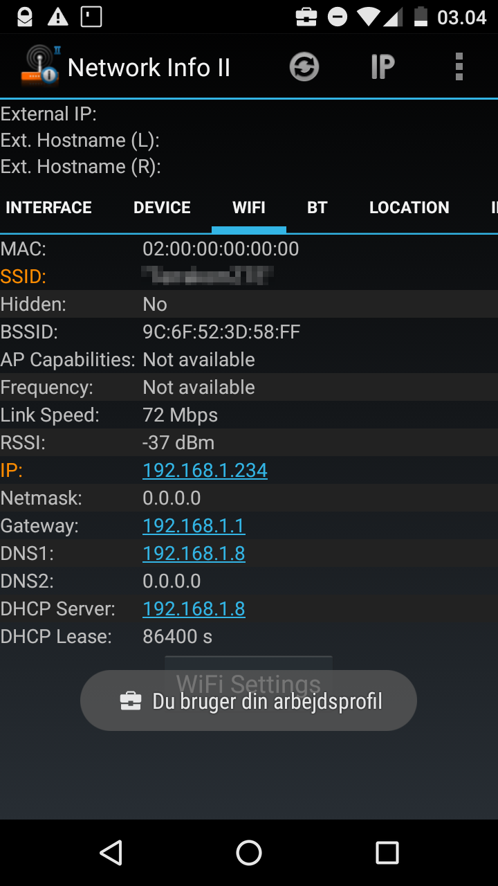The image size is (498, 886).
Task: Select the INTERFACE tab
Action: pyautogui.click(x=48, y=207)
